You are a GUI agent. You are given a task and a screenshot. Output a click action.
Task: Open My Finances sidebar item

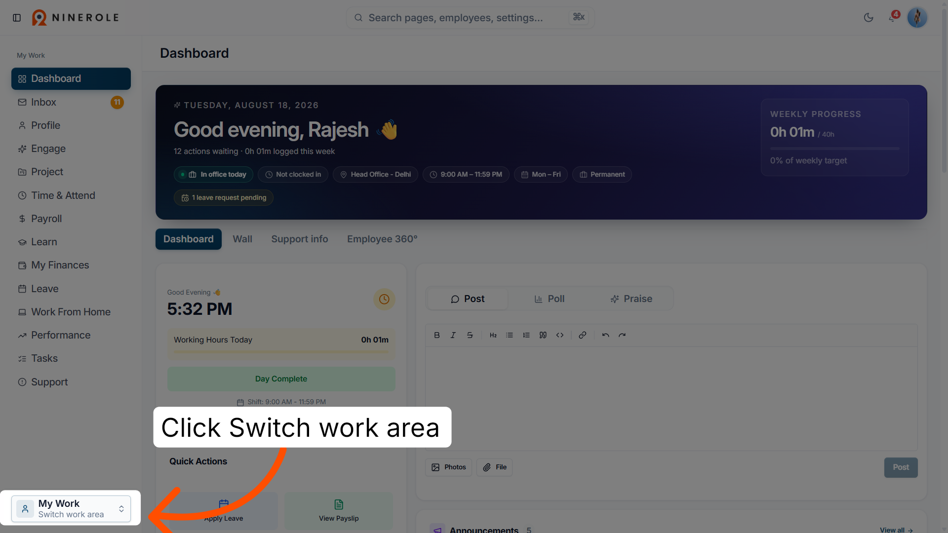click(71, 265)
